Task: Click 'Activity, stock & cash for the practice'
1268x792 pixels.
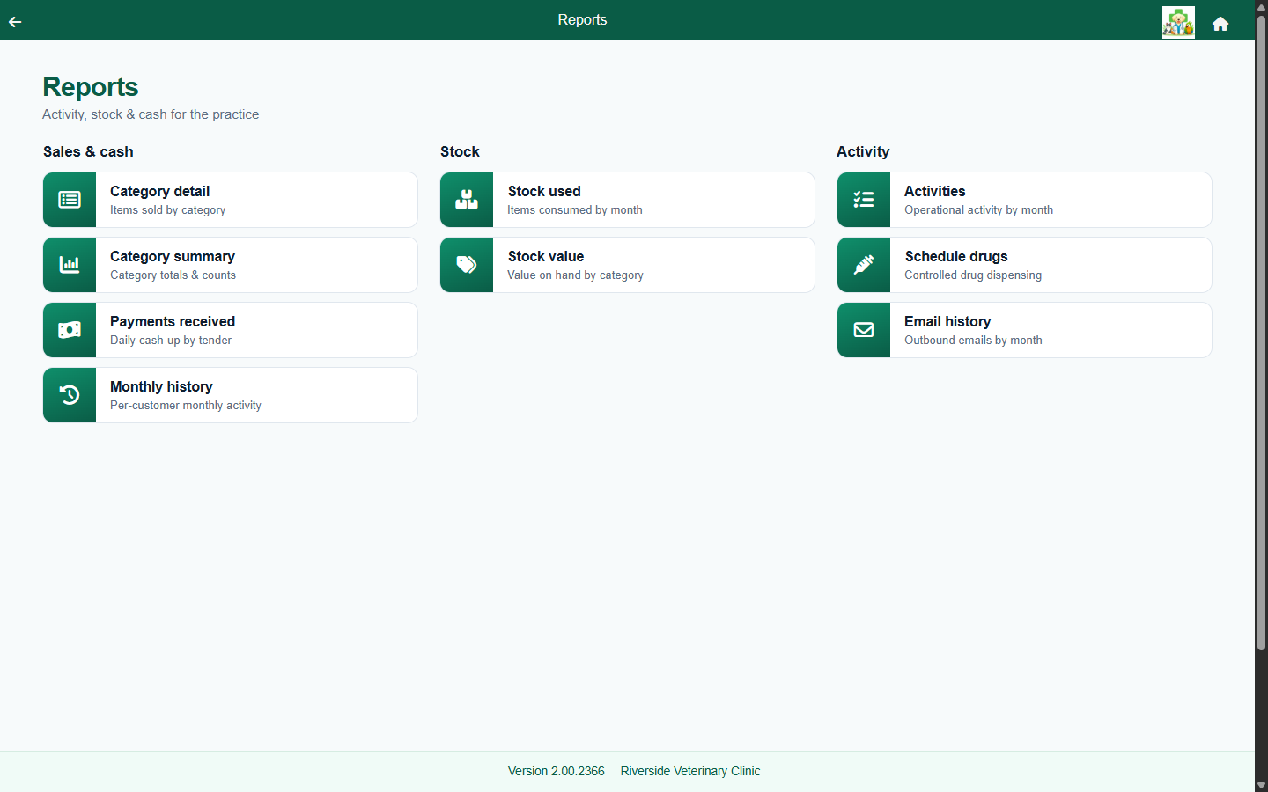Action: tap(151, 114)
